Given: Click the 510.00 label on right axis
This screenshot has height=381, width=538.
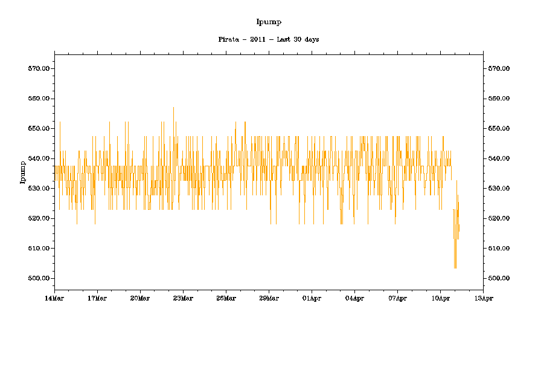Looking at the screenshot, I should coord(499,249).
